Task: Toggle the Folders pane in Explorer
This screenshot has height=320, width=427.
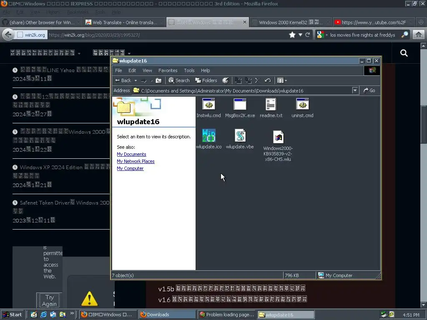Action: point(206,80)
